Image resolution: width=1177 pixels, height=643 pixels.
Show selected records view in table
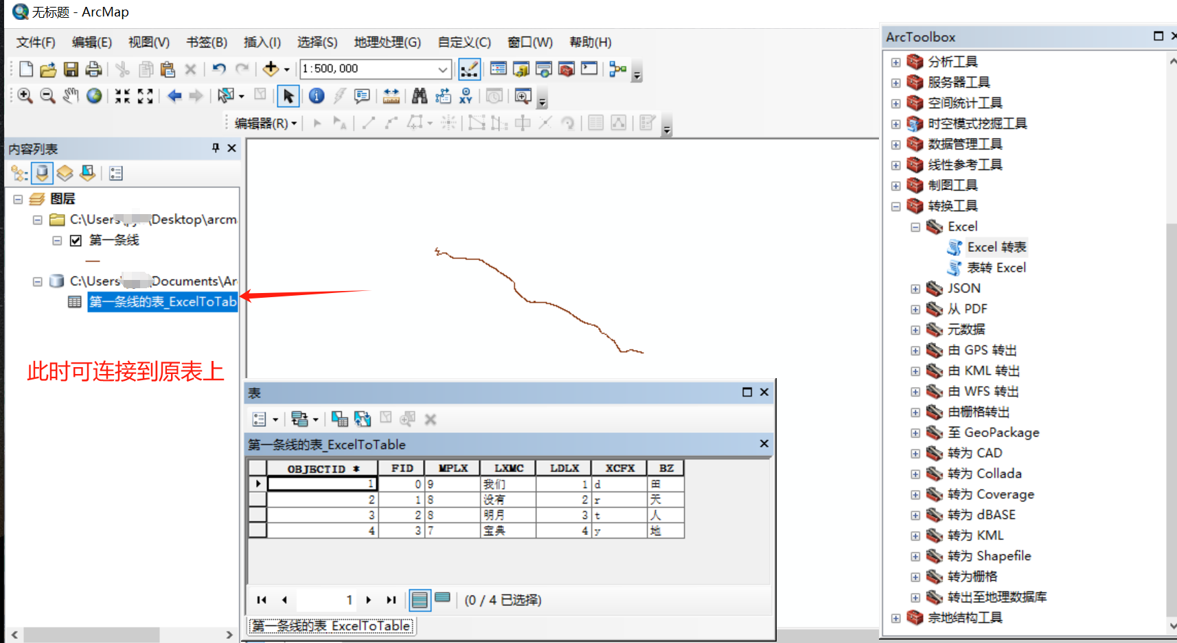(443, 599)
